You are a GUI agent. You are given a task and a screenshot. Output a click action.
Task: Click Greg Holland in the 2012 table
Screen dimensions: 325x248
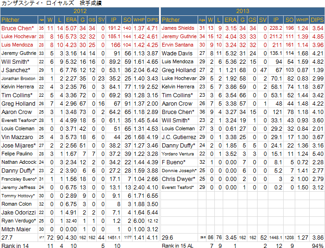[19, 104]
